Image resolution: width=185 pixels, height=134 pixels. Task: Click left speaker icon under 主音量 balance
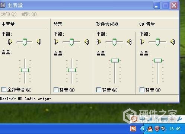click(x=10, y=42)
